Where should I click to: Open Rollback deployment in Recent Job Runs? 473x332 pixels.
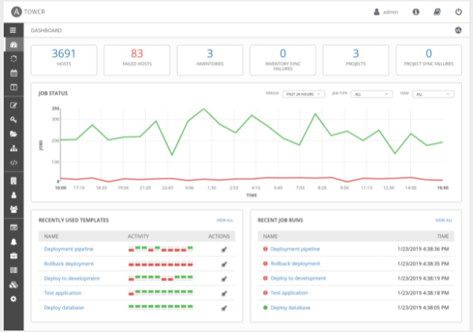295,263
